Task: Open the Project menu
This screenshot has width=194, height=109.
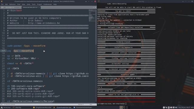Action: pyautogui.click(x=39, y=4)
